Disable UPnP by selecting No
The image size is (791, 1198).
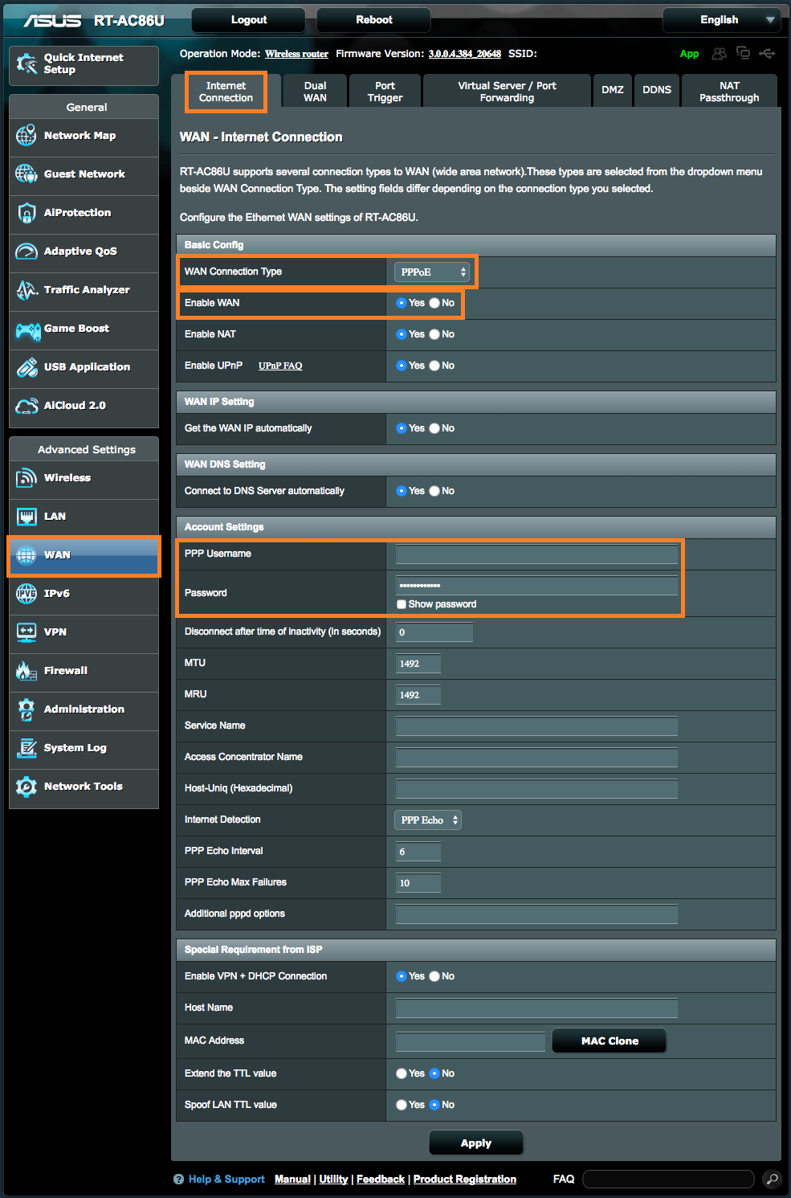click(434, 366)
